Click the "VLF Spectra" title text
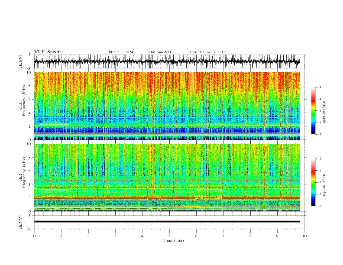The height and width of the screenshot is (265, 343). (49, 52)
